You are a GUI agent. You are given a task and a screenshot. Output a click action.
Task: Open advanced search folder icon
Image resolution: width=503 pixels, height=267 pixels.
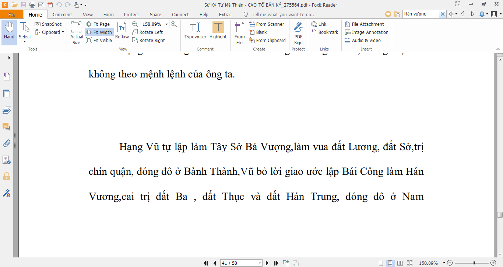[x=397, y=14]
